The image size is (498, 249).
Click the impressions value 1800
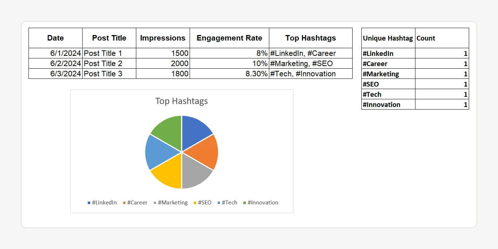coord(163,74)
